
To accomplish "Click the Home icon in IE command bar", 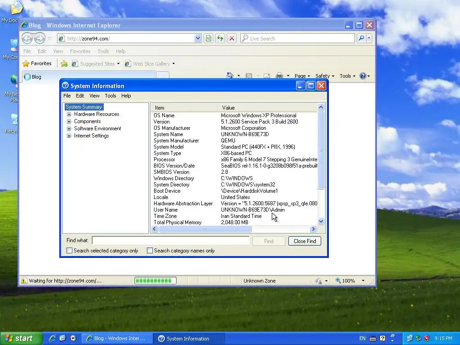I will click(x=230, y=75).
